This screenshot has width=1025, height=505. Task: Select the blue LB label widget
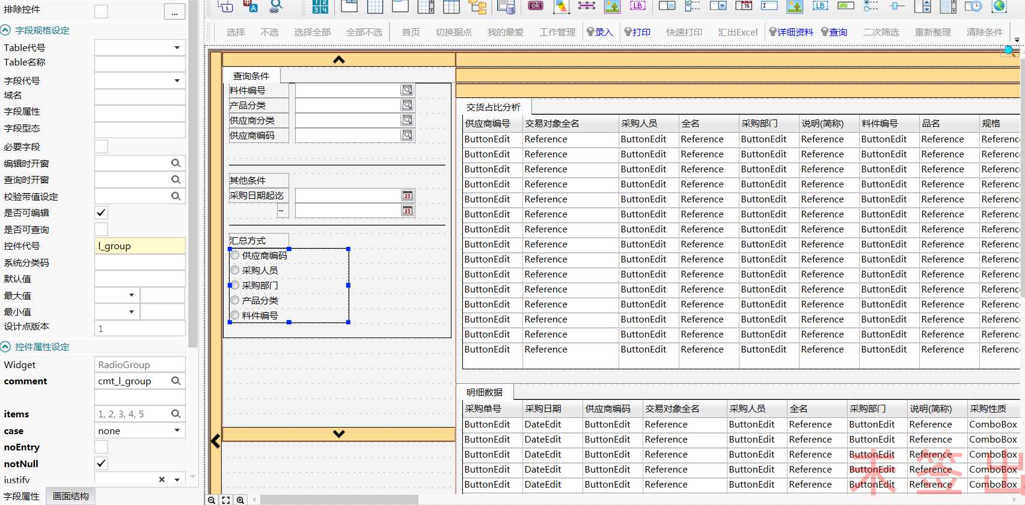820,6
